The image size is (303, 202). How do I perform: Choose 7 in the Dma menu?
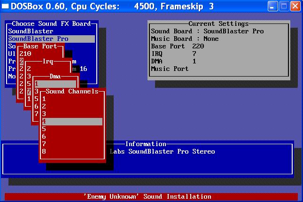point(36,114)
